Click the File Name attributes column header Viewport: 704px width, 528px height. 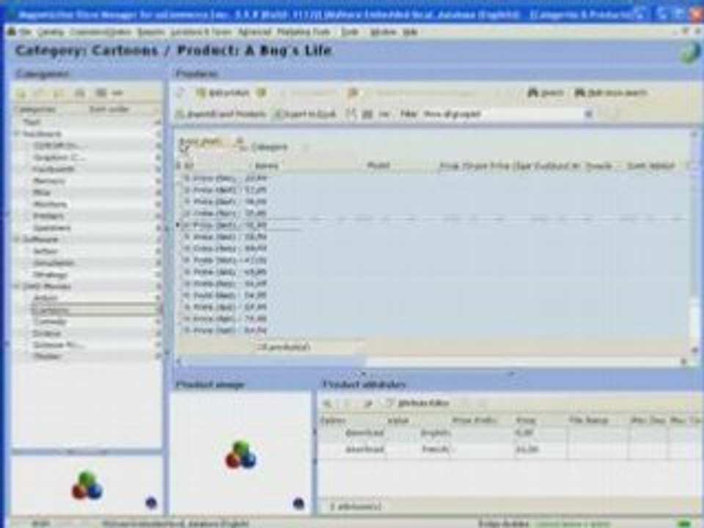(x=588, y=420)
